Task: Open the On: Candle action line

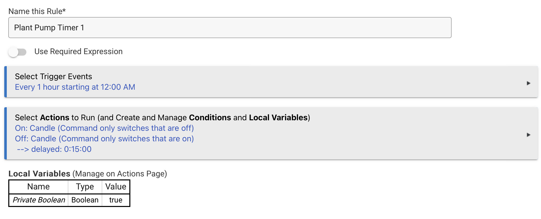Action: pyautogui.click(x=104, y=128)
